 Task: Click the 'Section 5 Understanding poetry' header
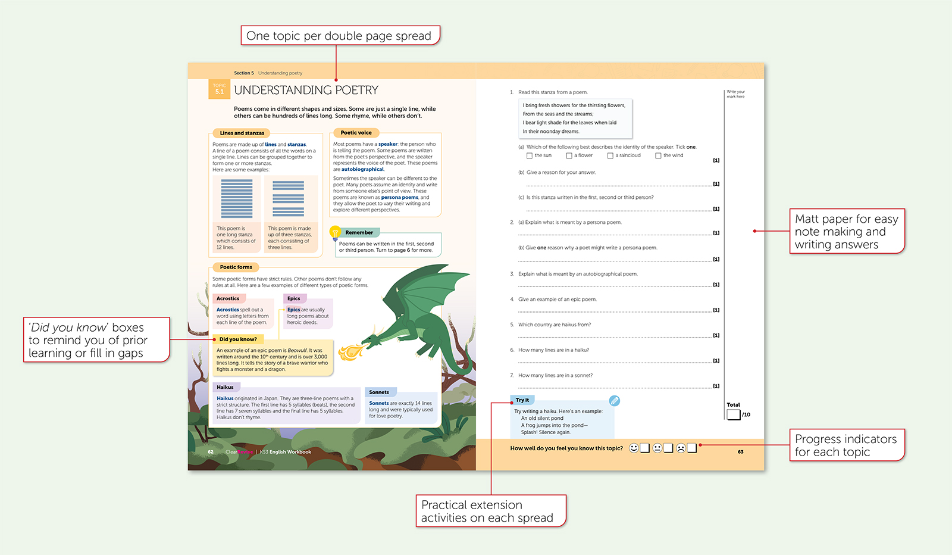coord(268,73)
